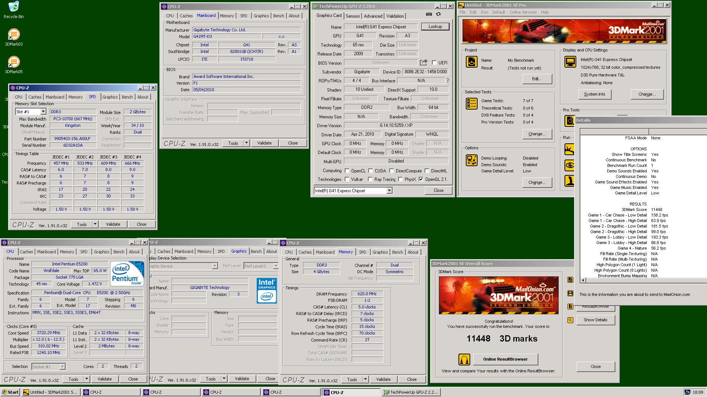Click the GPU Name field in GPU-Z
Image resolution: width=707 pixels, height=397 pixels.
click(381, 27)
